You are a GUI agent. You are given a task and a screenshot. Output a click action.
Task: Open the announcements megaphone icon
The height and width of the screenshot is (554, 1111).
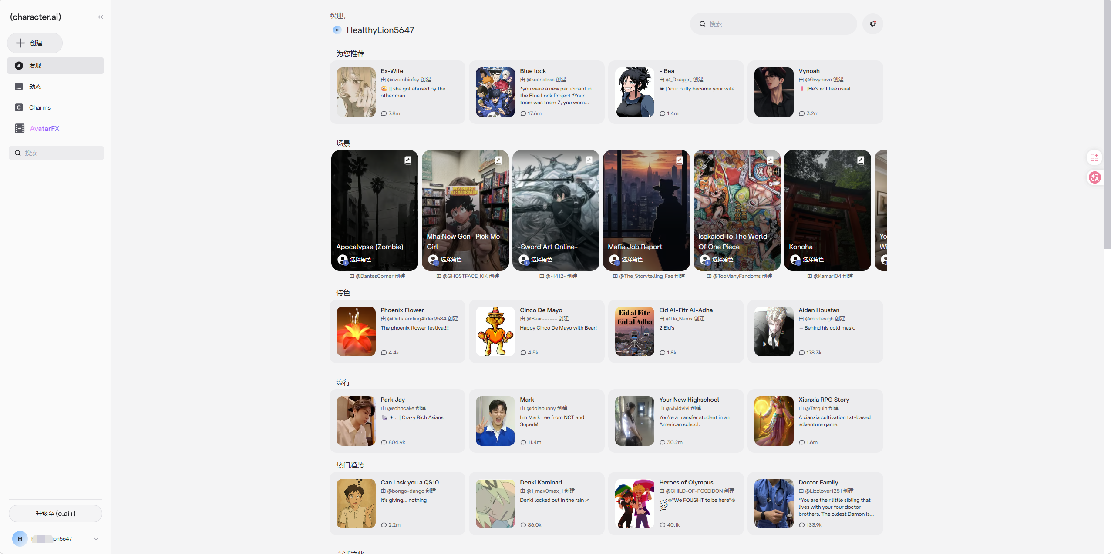pyautogui.click(x=873, y=24)
